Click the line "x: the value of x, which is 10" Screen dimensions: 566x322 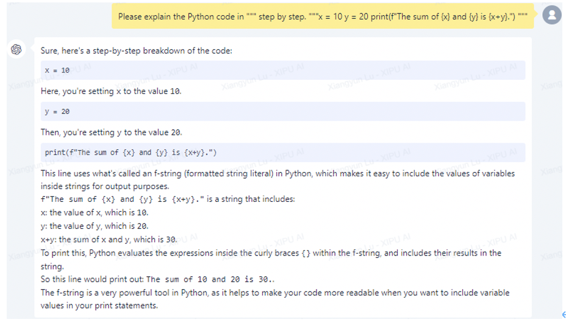coord(95,213)
